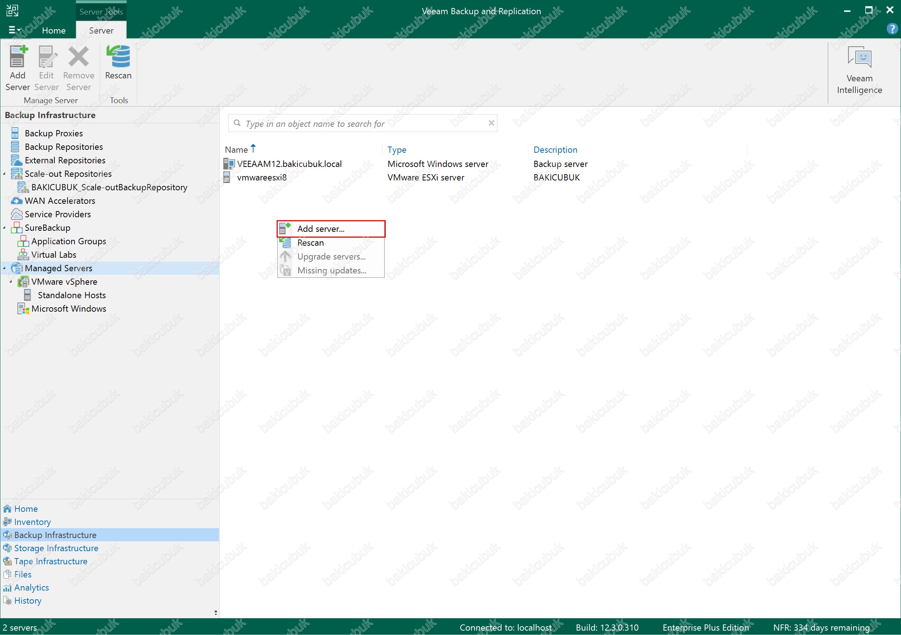The image size is (901, 635).
Task: Select the vmwareesxi8 server name
Action: pyautogui.click(x=262, y=177)
